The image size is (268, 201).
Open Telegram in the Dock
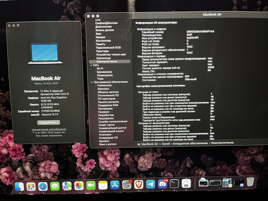click(x=151, y=184)
